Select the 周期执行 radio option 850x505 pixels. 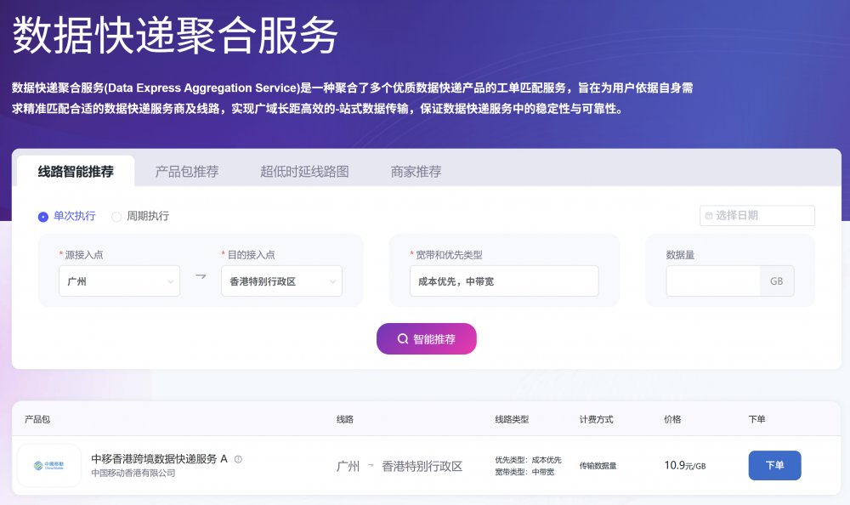116,216
